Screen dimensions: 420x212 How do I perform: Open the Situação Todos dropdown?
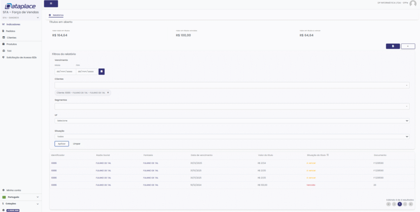[x=232, y=136]
